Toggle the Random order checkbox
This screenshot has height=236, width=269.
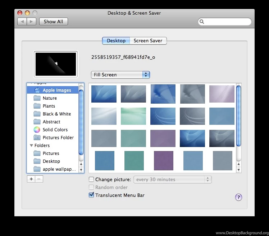tap(91, 187)
